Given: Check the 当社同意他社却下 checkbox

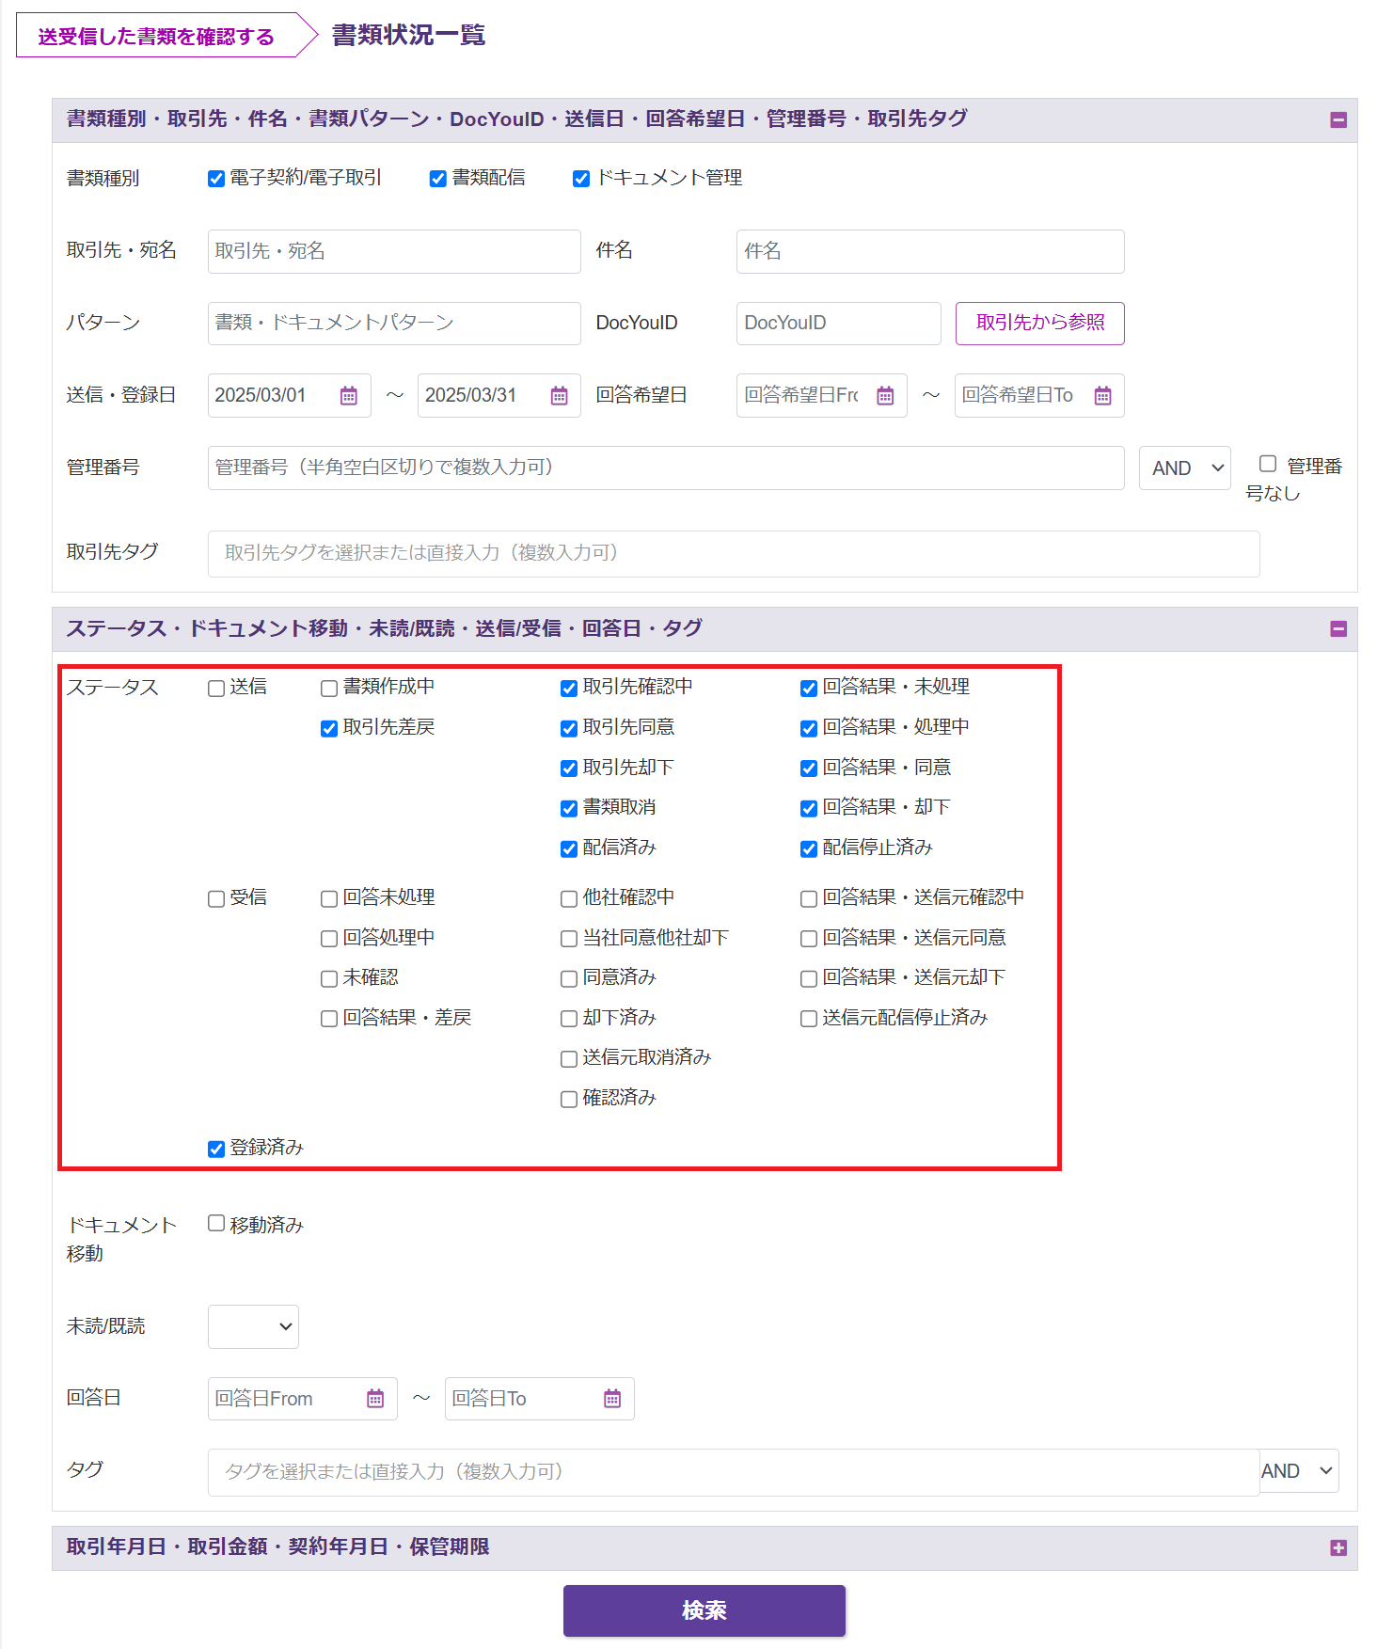Looking at the screenshot, I should pos(569,939).
